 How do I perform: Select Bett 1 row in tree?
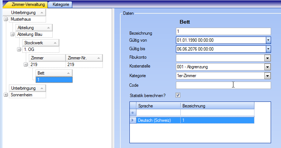point(54,80)
